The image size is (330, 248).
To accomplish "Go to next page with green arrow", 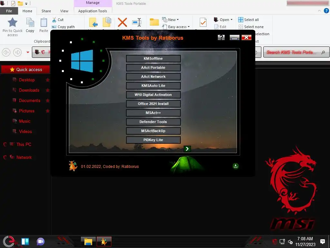I will coord(187,149).
